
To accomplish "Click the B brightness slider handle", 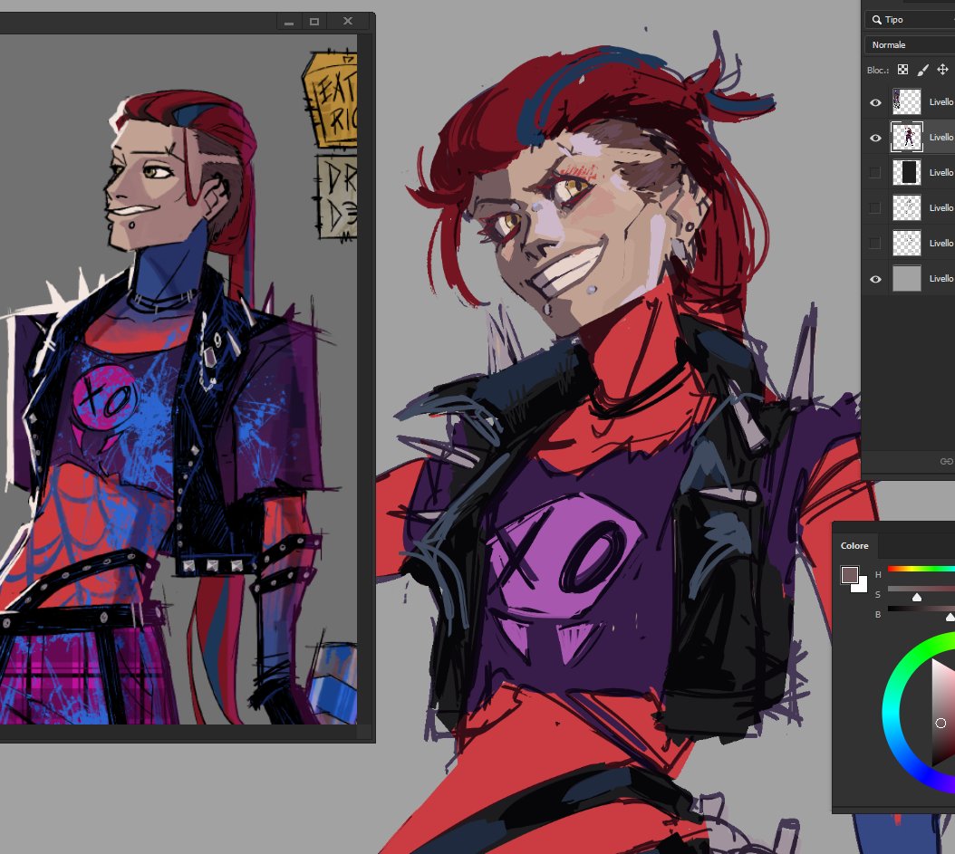I will (x=950, y=618).
